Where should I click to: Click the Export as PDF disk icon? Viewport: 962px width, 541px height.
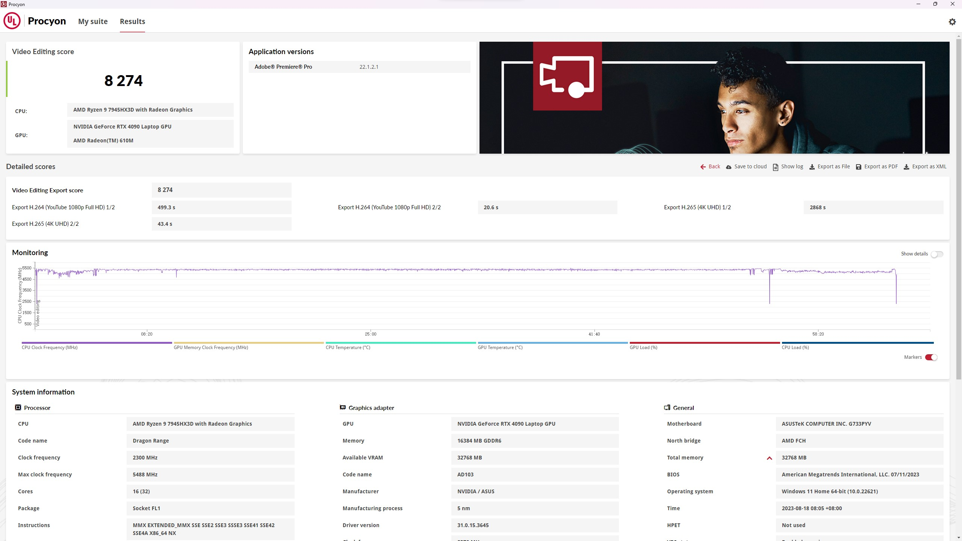coord(858,167)
